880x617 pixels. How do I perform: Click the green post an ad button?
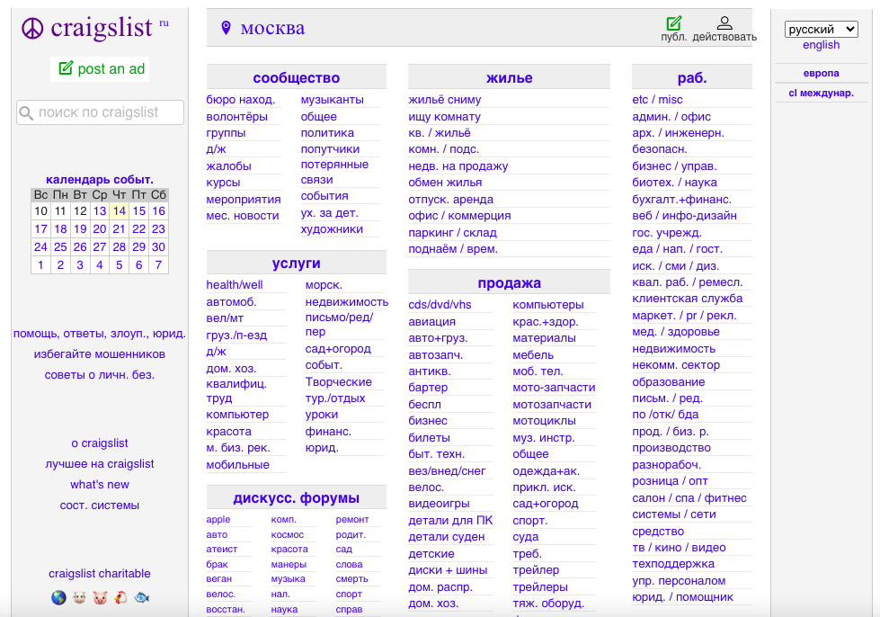point(100,69)
